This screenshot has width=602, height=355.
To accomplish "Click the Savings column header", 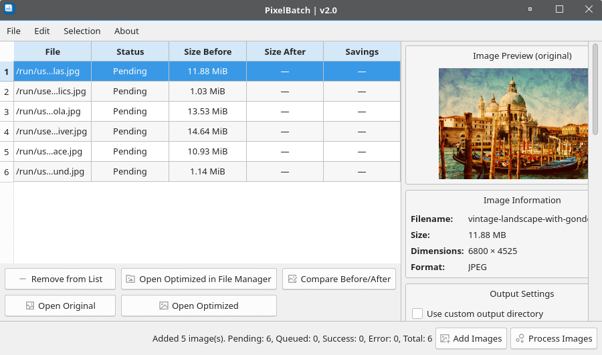I will point(362,51).
